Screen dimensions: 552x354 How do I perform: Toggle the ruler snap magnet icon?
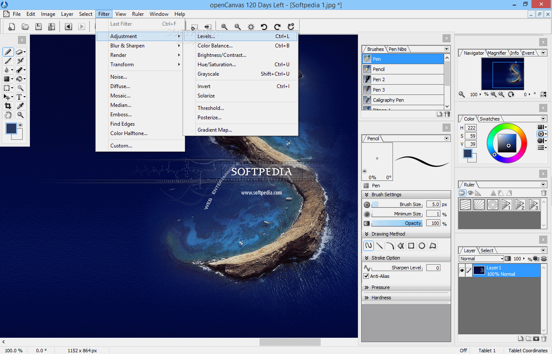pos(463,193)
